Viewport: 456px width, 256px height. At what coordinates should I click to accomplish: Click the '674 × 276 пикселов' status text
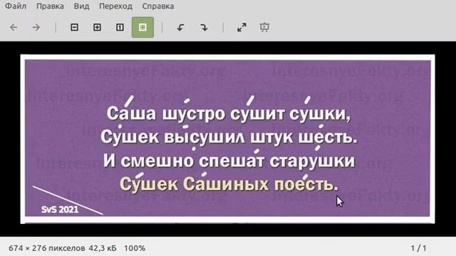click(47, 248)
